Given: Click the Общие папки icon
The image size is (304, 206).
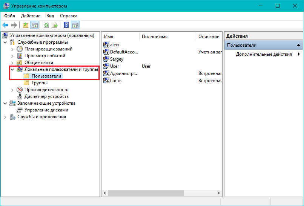Looking at the screenshot, I should coord(20,63).
